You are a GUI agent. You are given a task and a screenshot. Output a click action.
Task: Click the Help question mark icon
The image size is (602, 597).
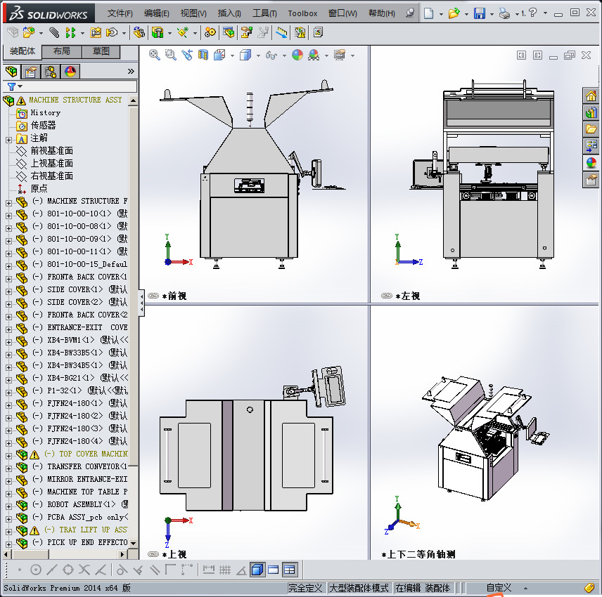tap(532, 13)
